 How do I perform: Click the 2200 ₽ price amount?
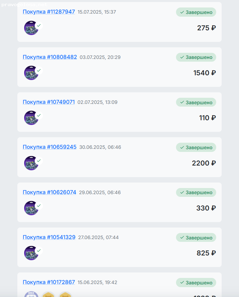[x=204, y=163]
